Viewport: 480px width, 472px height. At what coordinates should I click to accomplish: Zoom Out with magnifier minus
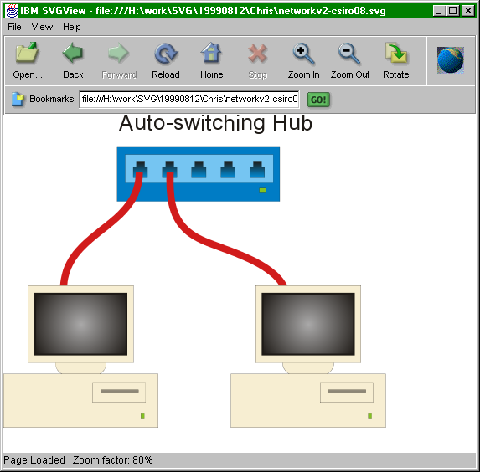tap(349, 54)
